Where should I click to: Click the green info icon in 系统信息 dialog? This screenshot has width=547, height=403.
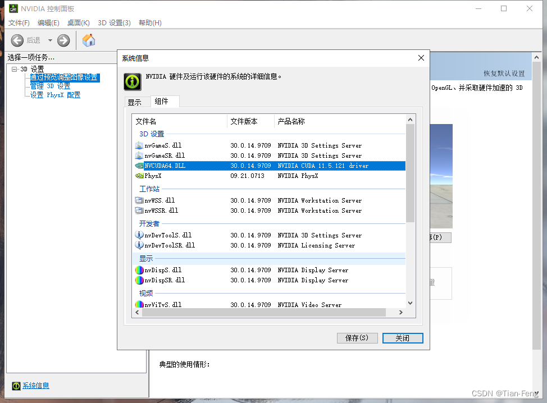[133, 82]
